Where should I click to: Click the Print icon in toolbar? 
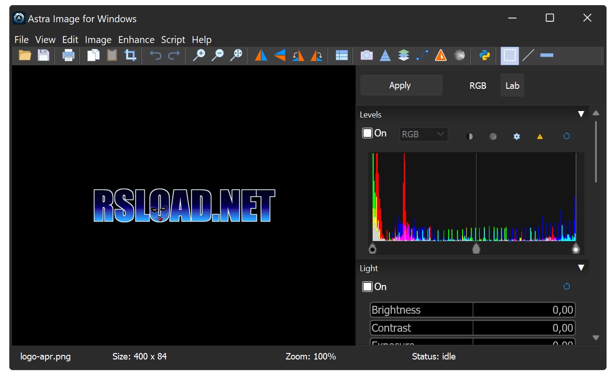point(69,56)
